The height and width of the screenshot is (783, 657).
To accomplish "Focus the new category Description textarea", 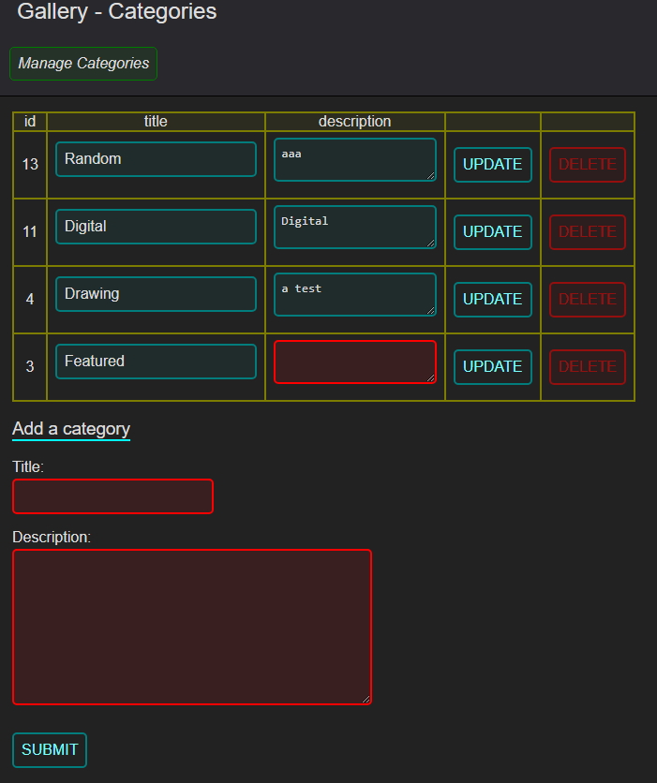I will [191, 627].
